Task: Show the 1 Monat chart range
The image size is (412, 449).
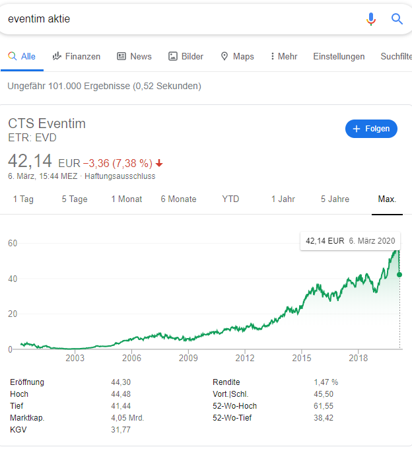Action: pos(127,199)
